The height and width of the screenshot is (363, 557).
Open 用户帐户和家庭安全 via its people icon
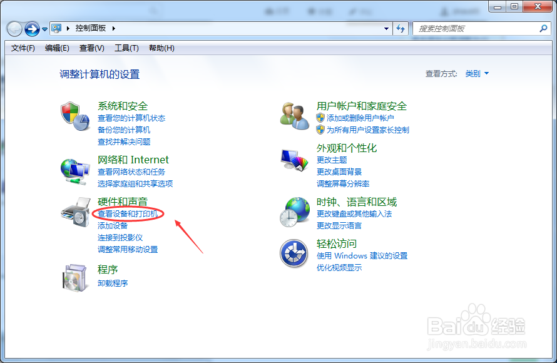294,116
